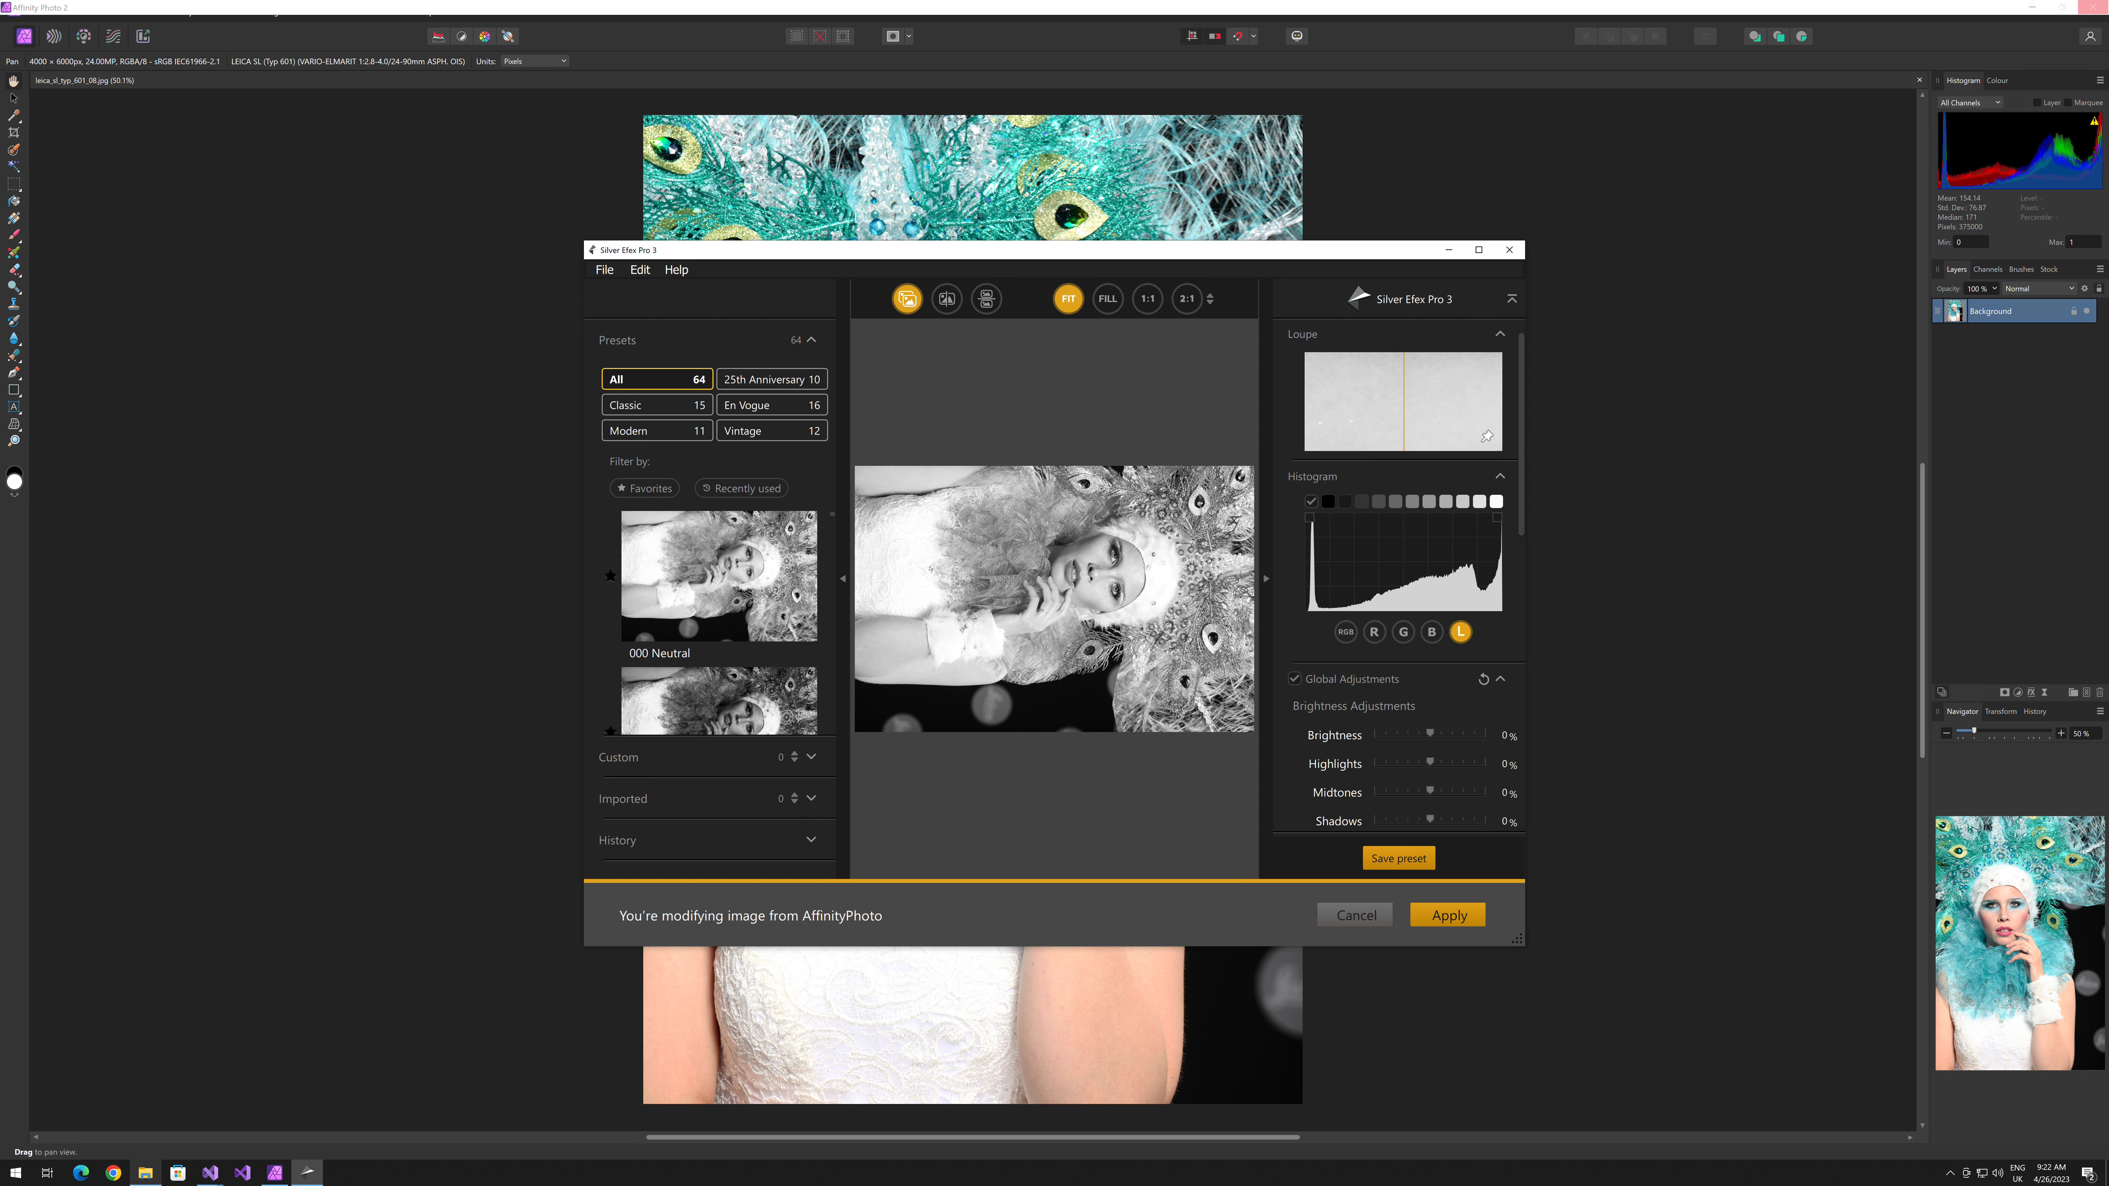The width and height of the screenshot is (2109, 1186).
Task: Select the Zoom magnifier tool
Action: [14, 441]
